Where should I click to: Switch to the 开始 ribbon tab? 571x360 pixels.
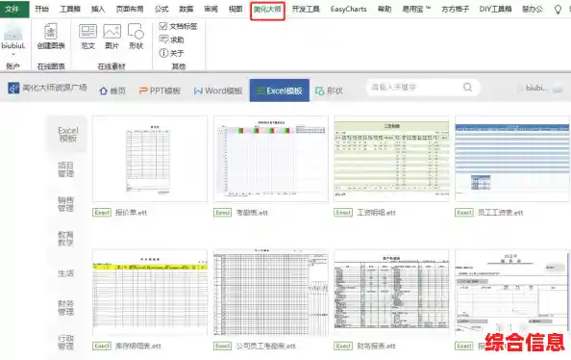pyautogui.click(x=42, y=9)
